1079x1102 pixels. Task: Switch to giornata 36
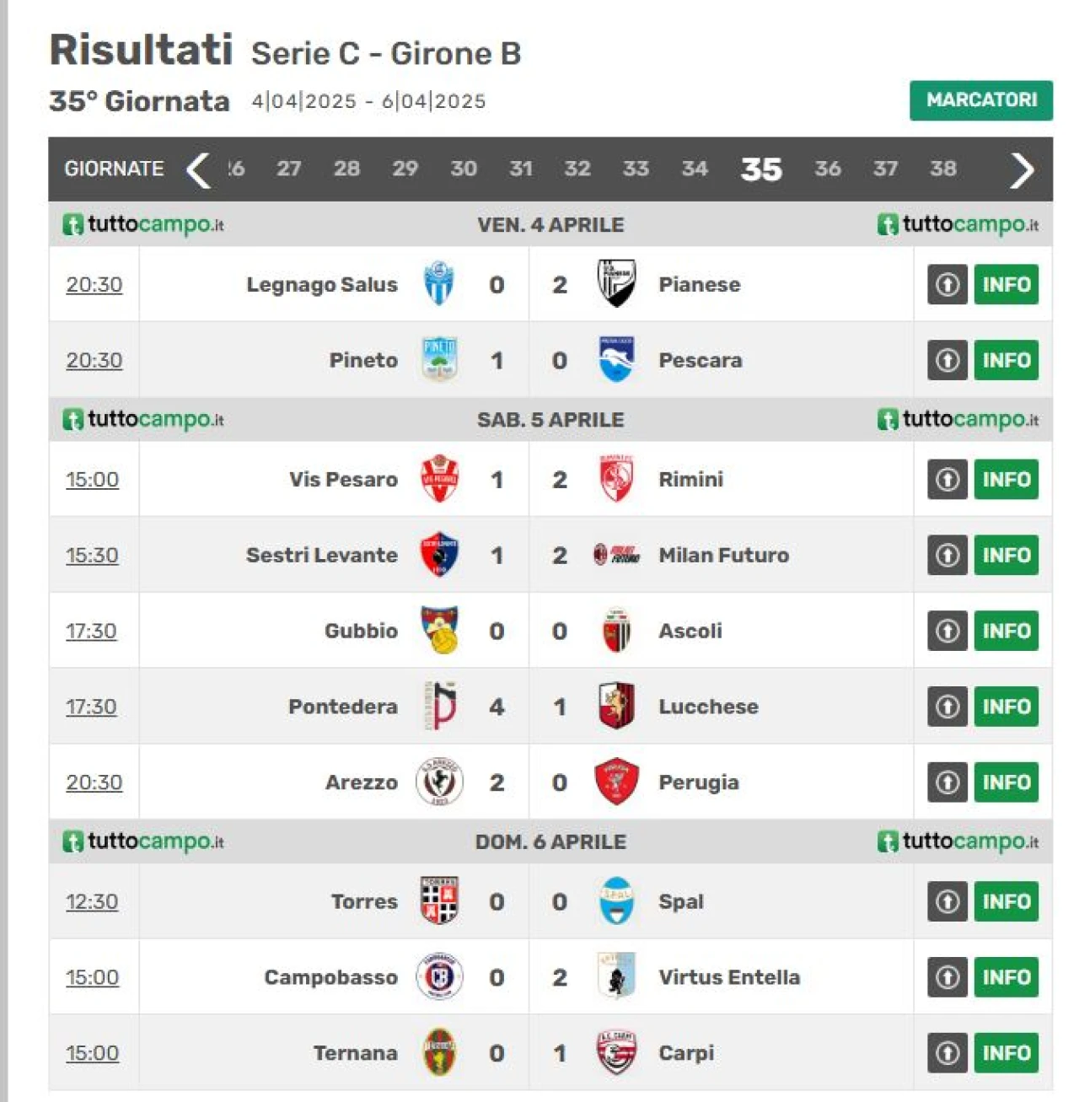point(827,169)
